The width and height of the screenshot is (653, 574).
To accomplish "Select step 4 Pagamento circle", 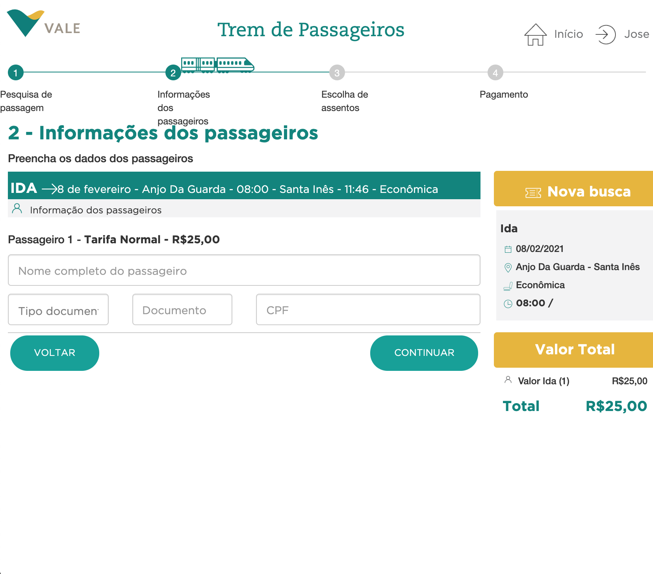I will point(495,73).
